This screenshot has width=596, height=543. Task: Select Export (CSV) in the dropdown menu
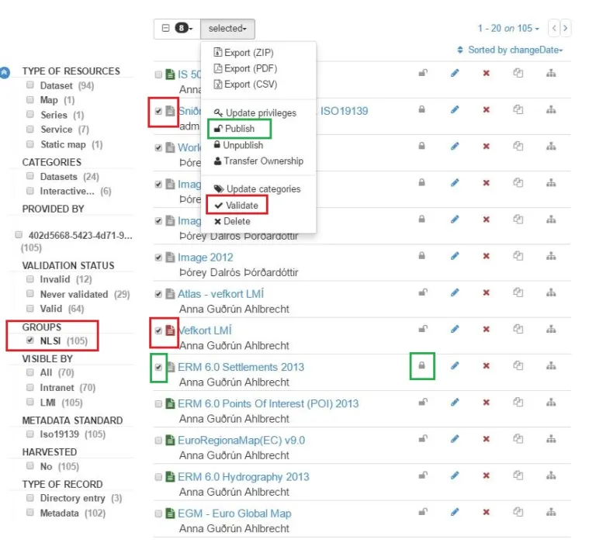pyautogui.click(x=250, y=85)
